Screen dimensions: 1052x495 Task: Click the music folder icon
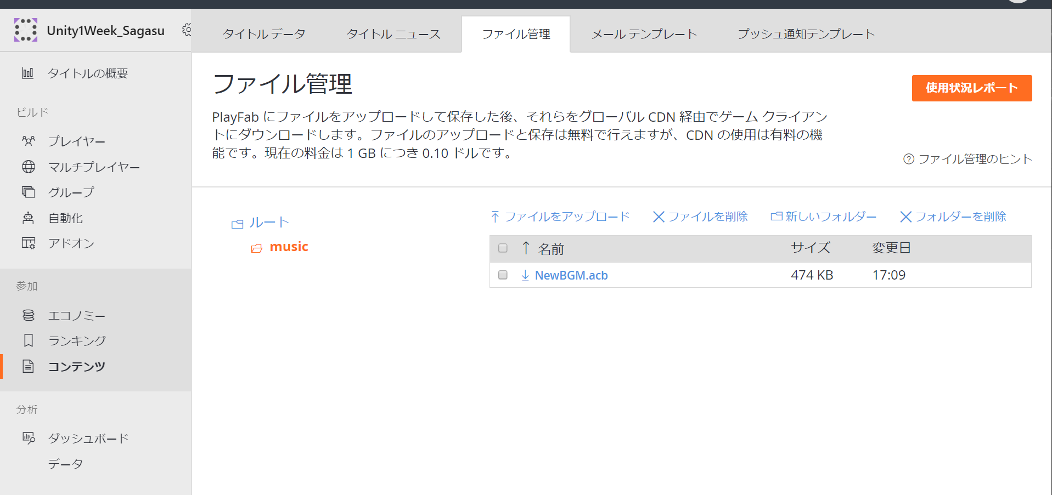[257, 248]
